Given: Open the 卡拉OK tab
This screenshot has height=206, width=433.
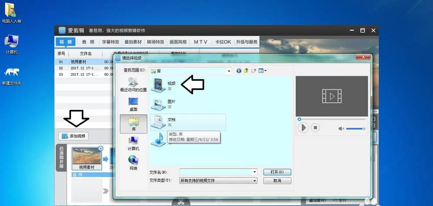Looking at the screenshot, I should tap(223, 42).
